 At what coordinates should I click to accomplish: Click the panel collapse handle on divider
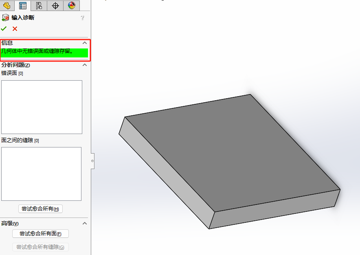[92, 161]
